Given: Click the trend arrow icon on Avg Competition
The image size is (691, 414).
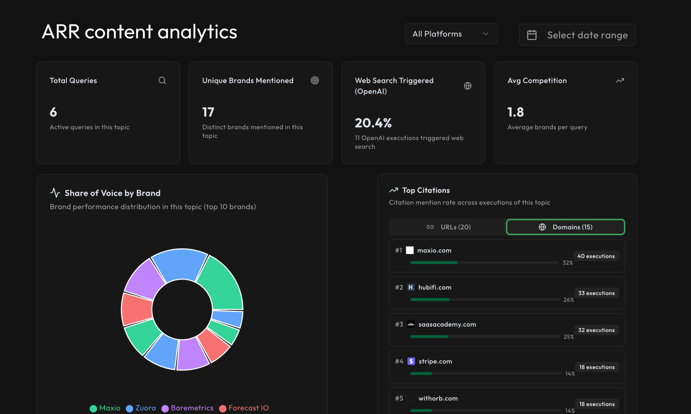Looking at the screenshot, I should pos(620,80).
